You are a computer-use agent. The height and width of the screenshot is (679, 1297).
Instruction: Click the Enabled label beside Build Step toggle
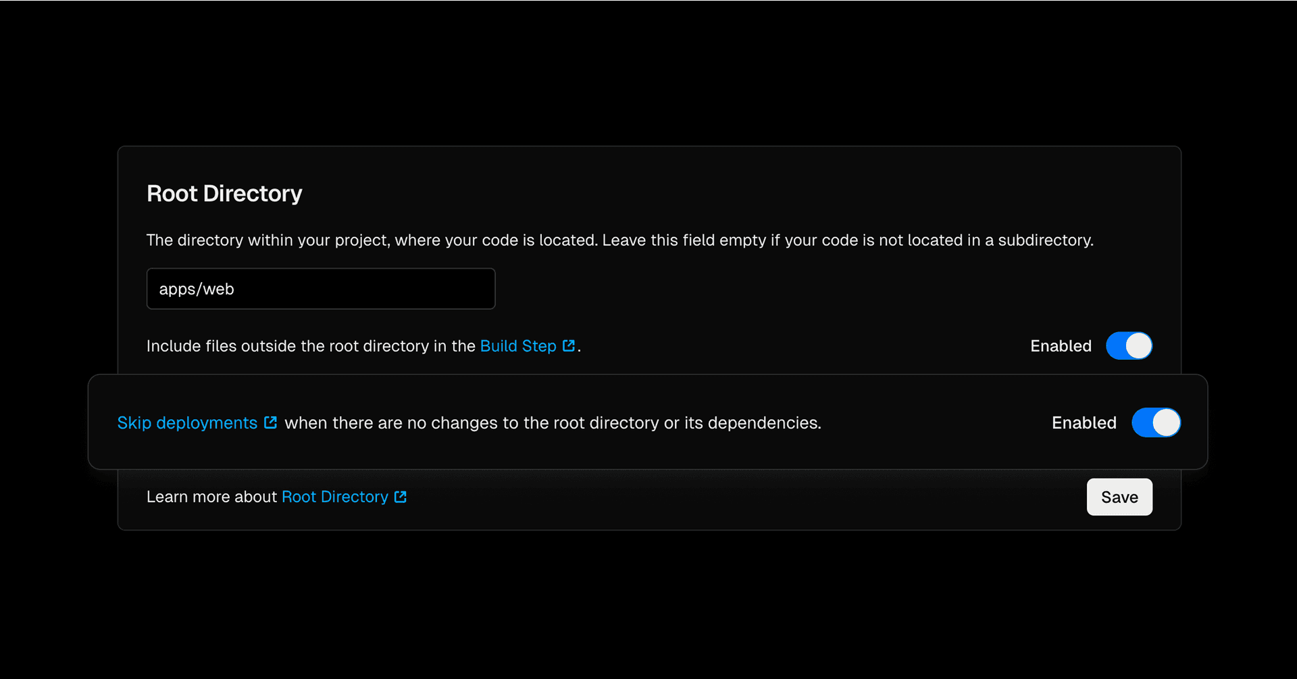point(1061,346)
